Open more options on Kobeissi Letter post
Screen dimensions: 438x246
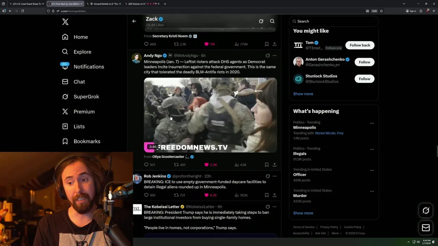[x=274, y=207]
